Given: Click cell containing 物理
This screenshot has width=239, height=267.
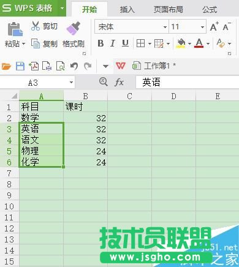Looking at the screenshot, I should tap(41, 151).
